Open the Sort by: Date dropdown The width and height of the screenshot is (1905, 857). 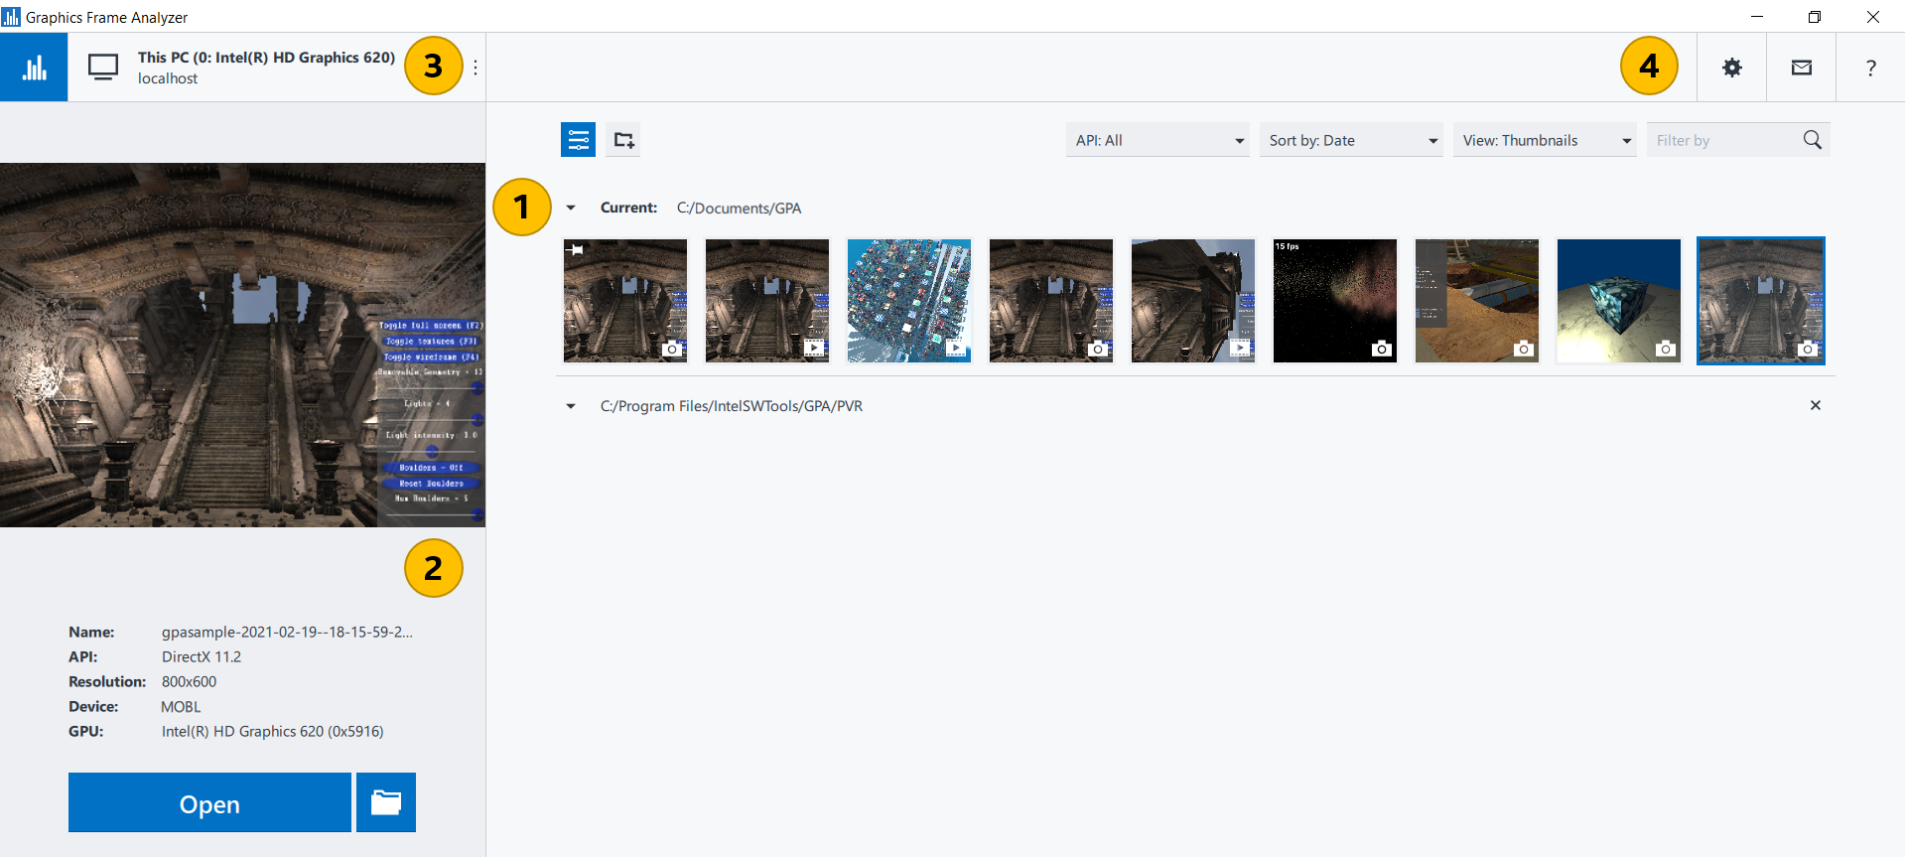click(1351, 140)
